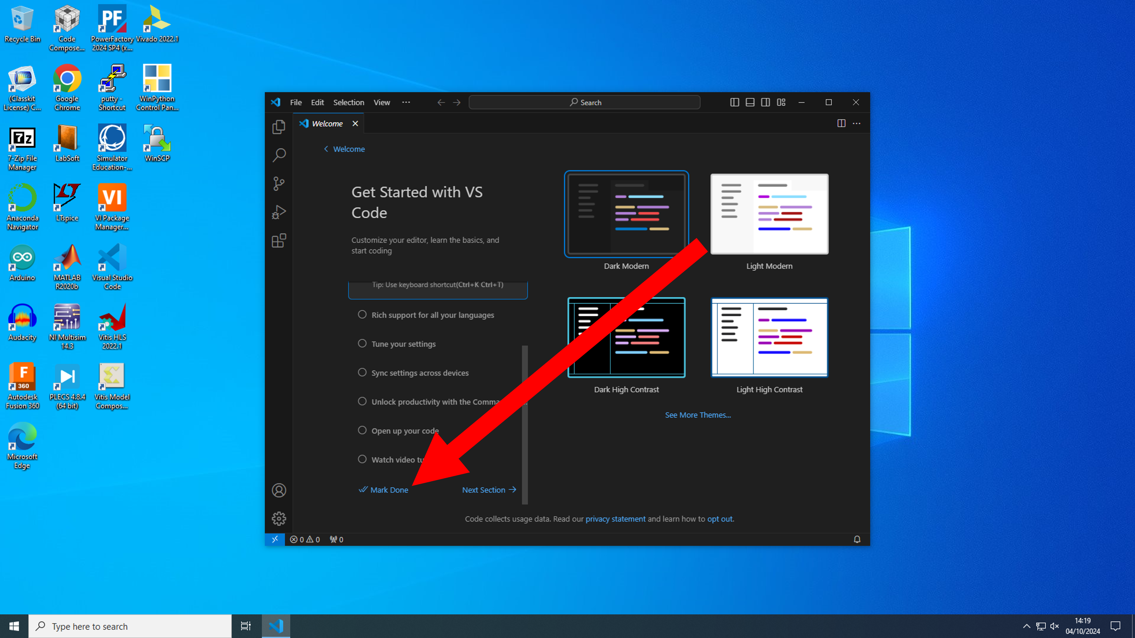This screenshot has height=638, width=1135.
Task: Toggle panel layout icon
Action: [x=750, y=102]
